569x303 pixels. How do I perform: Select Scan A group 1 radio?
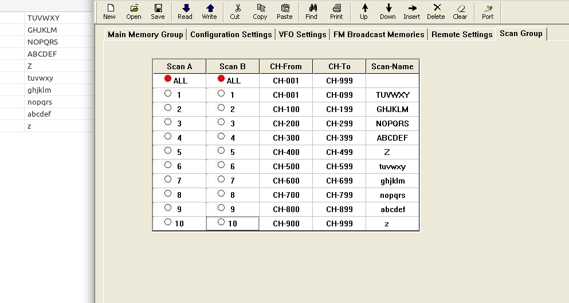pos(168,93)
